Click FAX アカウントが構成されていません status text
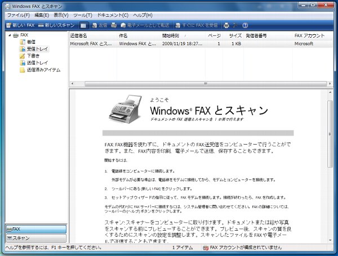This screenshot has height=256, width=338. point(246,248)
